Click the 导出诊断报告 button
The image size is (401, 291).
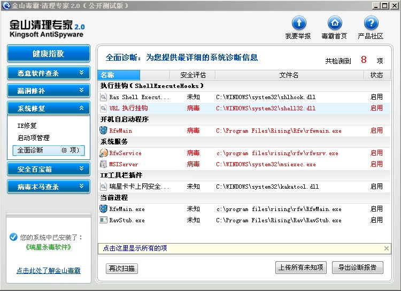coord(358,268)
